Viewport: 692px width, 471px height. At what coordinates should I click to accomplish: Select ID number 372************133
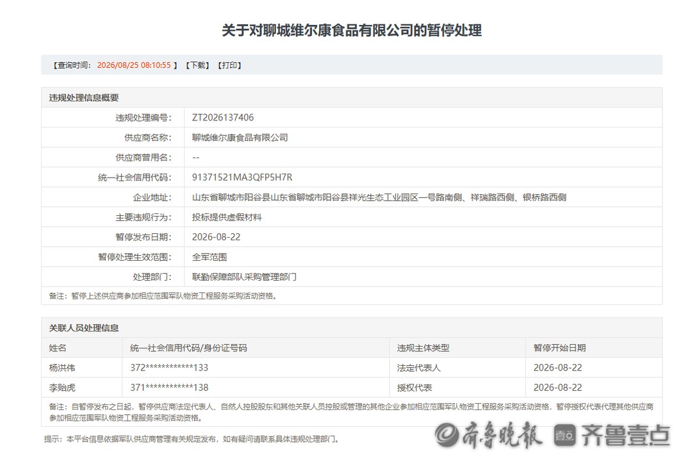[169, 368]
